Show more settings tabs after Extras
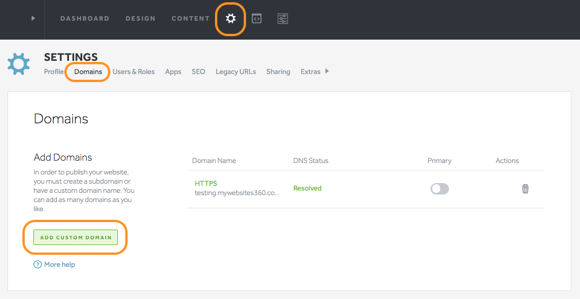The height and width of the screenshot is (299, 580). 327,71
